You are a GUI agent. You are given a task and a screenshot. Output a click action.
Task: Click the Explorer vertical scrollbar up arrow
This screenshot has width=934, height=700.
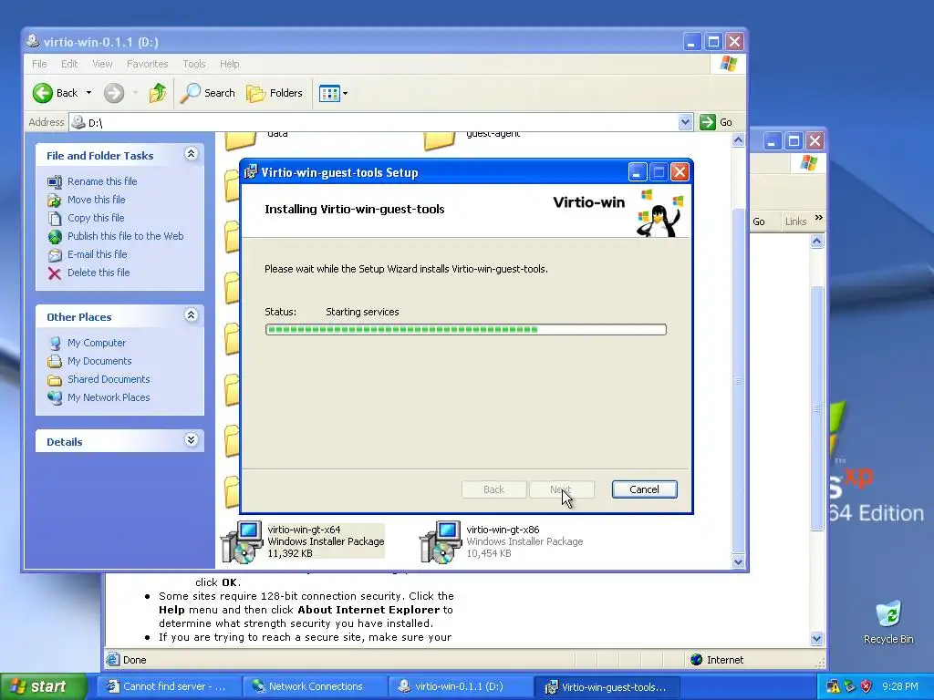pos(738,139)
